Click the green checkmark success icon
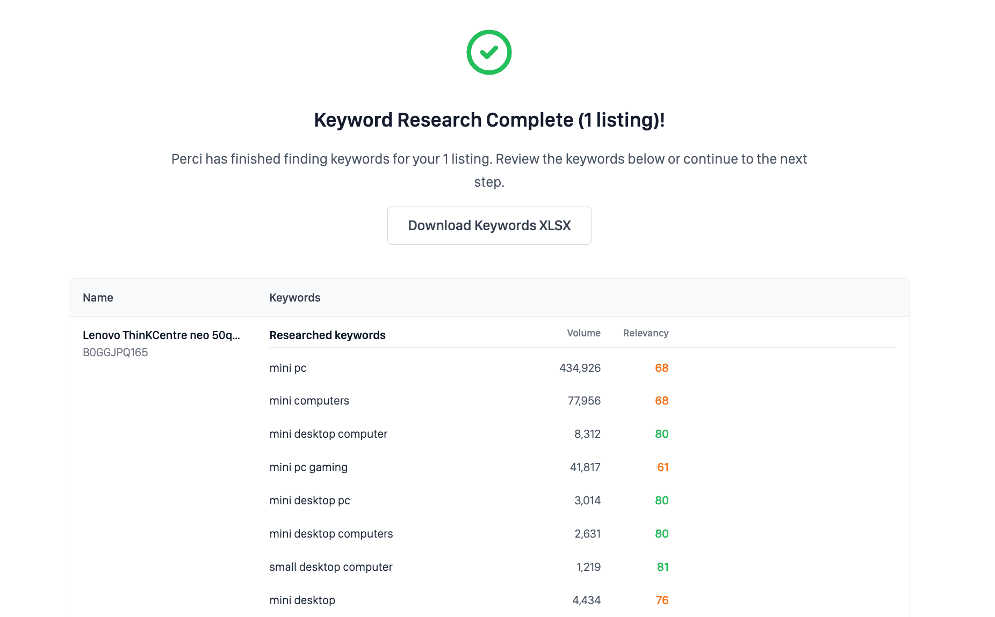Viewport: 995px width, 617px height. coord(489,52)
